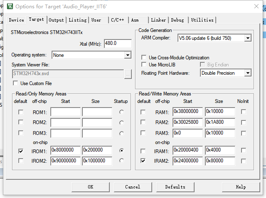
Task: Check the RAM3 default checkbox
Action: [143, 133]
